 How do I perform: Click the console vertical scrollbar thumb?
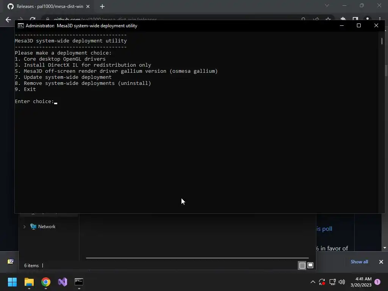[382, 41]
